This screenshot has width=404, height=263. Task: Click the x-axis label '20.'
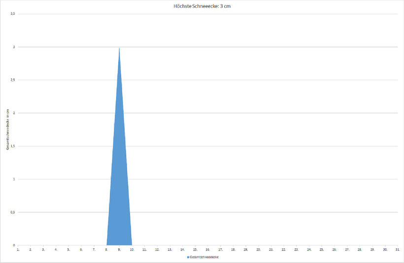pyautogui.click(x=259, y=249)
